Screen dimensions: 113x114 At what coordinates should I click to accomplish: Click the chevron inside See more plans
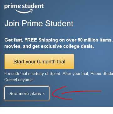[44, 94]
